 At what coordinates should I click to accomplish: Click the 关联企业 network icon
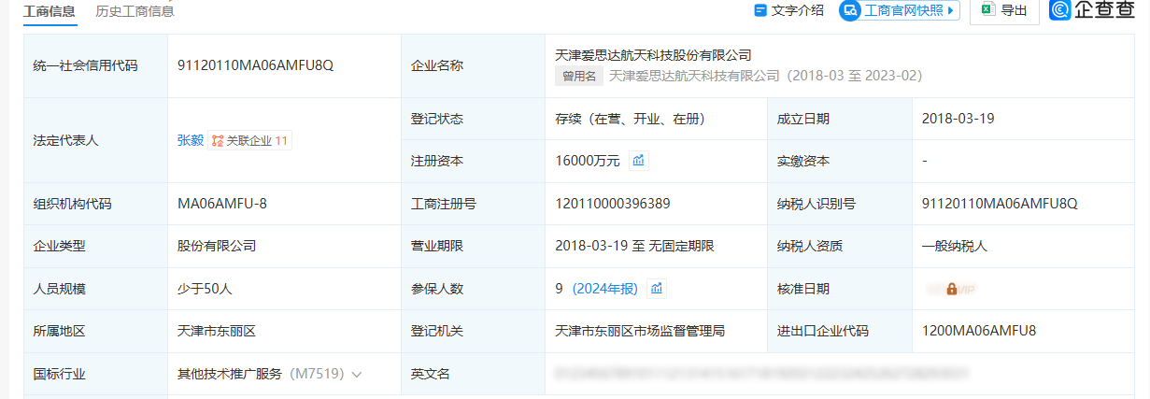218,140
